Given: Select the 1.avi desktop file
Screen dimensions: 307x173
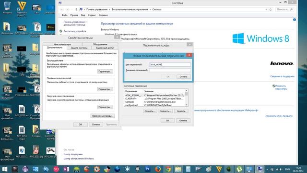Looking at the screenshot, I should coord(36,9).
